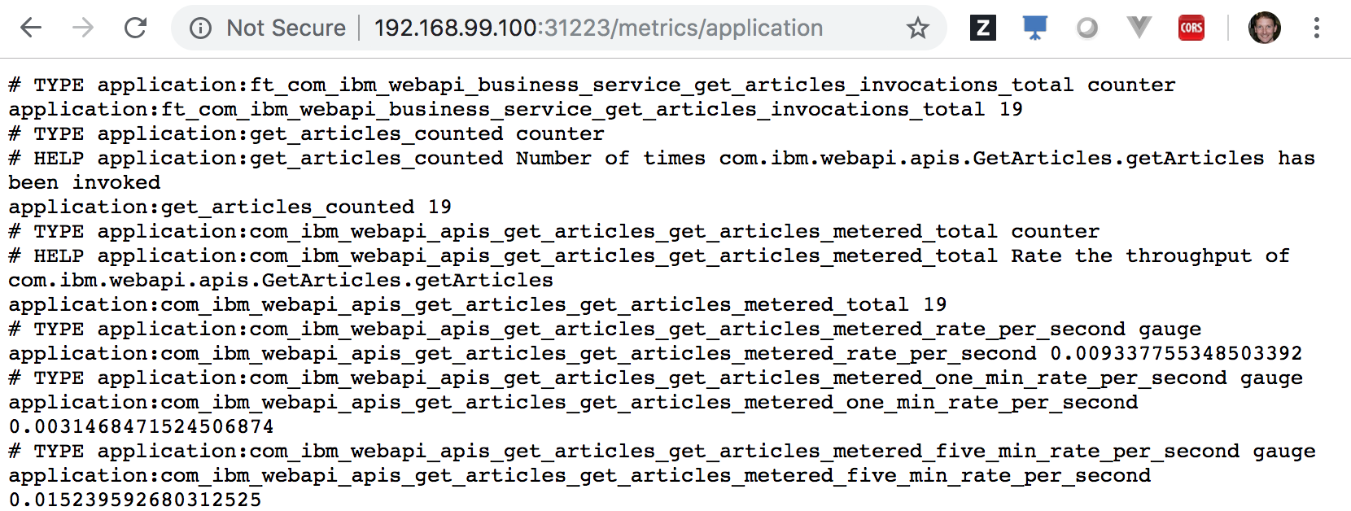Viewport: 1351px width, 511px height.
Task: Click com.ibm.webapi.apis.GetArticles.getArticles on the metered HELP line
Action: point(281,280)
